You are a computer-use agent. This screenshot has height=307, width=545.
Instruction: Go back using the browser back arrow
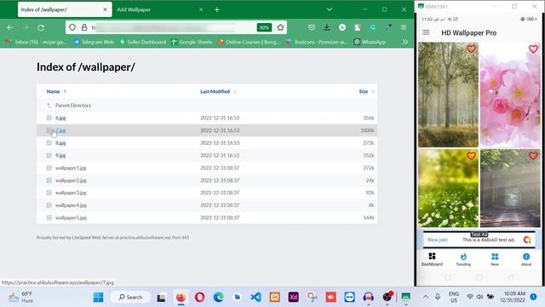click(x=9, y=27)
